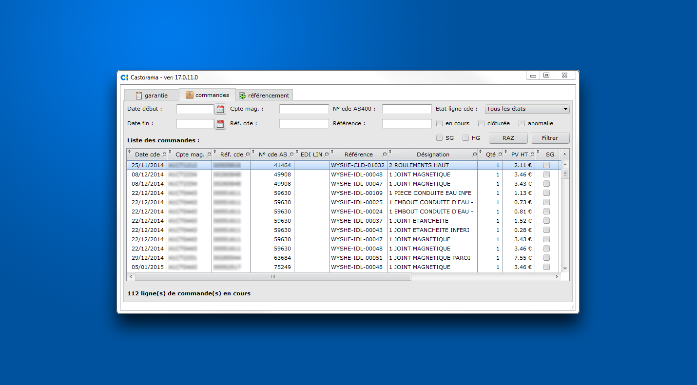Click the show-more-columns arrow at header right end
The height and width of the screenshot is (385, 697).
tap(565, 154)
